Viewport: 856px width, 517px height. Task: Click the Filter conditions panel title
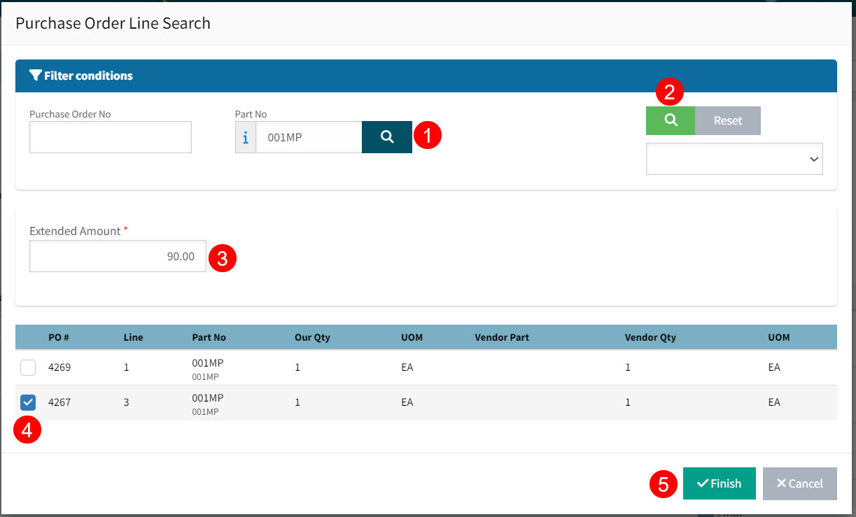tap(88, 76)
